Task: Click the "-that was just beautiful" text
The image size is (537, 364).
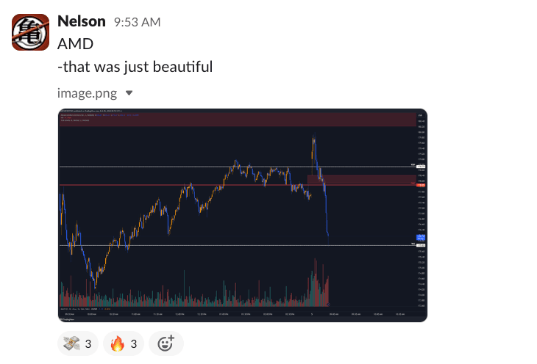Action: (135, 67)
